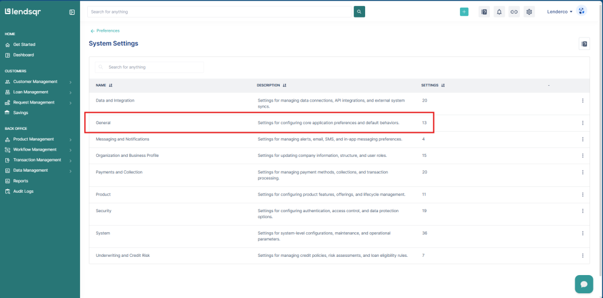The width and height of the screenshot is (603, 298).
Task: Open the chat support bubble
Action: click(x=584, y=284)
